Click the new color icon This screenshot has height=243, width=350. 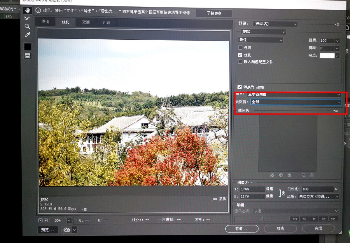[303, 175]
